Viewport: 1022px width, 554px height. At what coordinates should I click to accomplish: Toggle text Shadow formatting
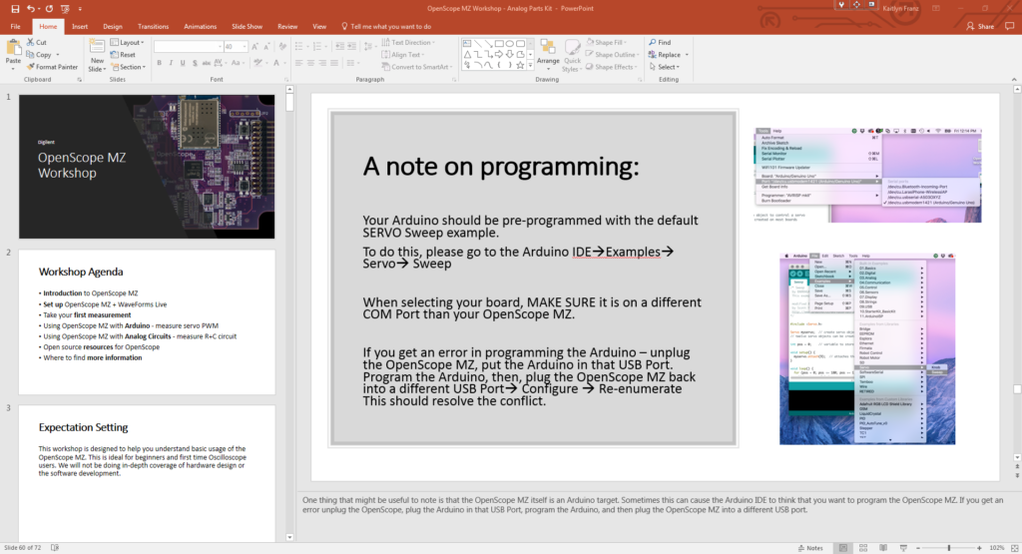(x=195, y=63)
